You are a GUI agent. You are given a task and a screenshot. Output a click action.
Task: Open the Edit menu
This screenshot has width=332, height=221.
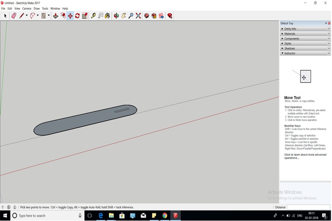click(10, 9)
